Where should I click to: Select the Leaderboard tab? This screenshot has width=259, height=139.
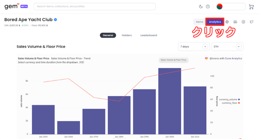149,35
